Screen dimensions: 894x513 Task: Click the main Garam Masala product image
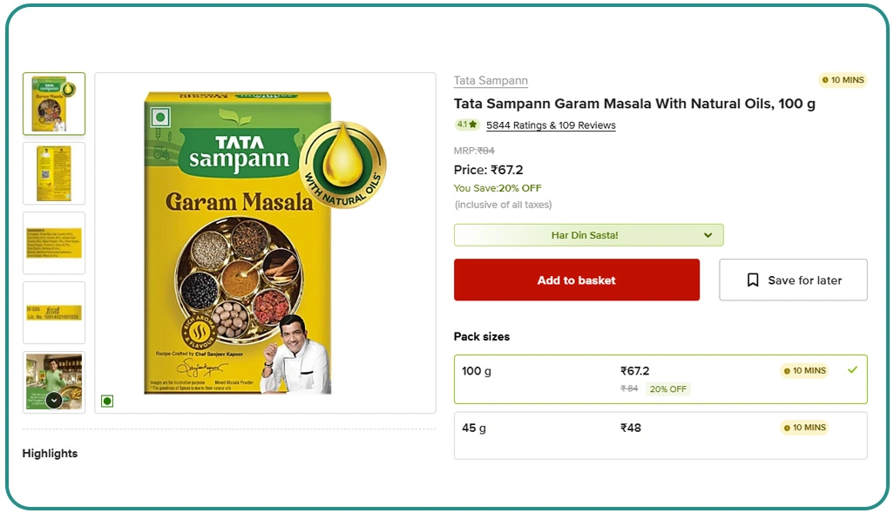[265, 242]
